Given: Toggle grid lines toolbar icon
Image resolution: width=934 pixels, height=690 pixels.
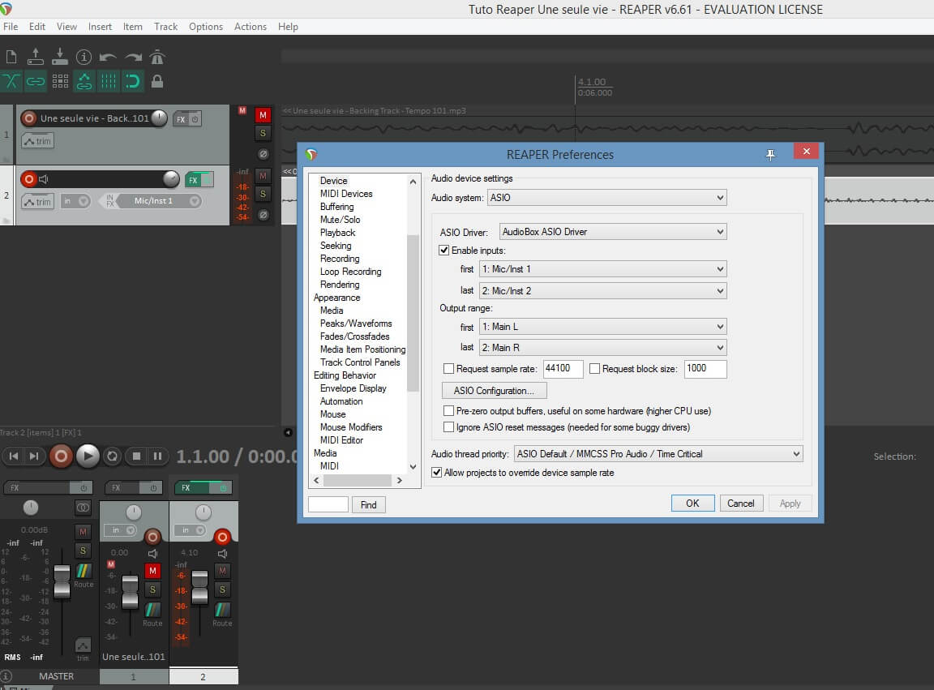Looking at the screenshot, I should tap(109, 81).
